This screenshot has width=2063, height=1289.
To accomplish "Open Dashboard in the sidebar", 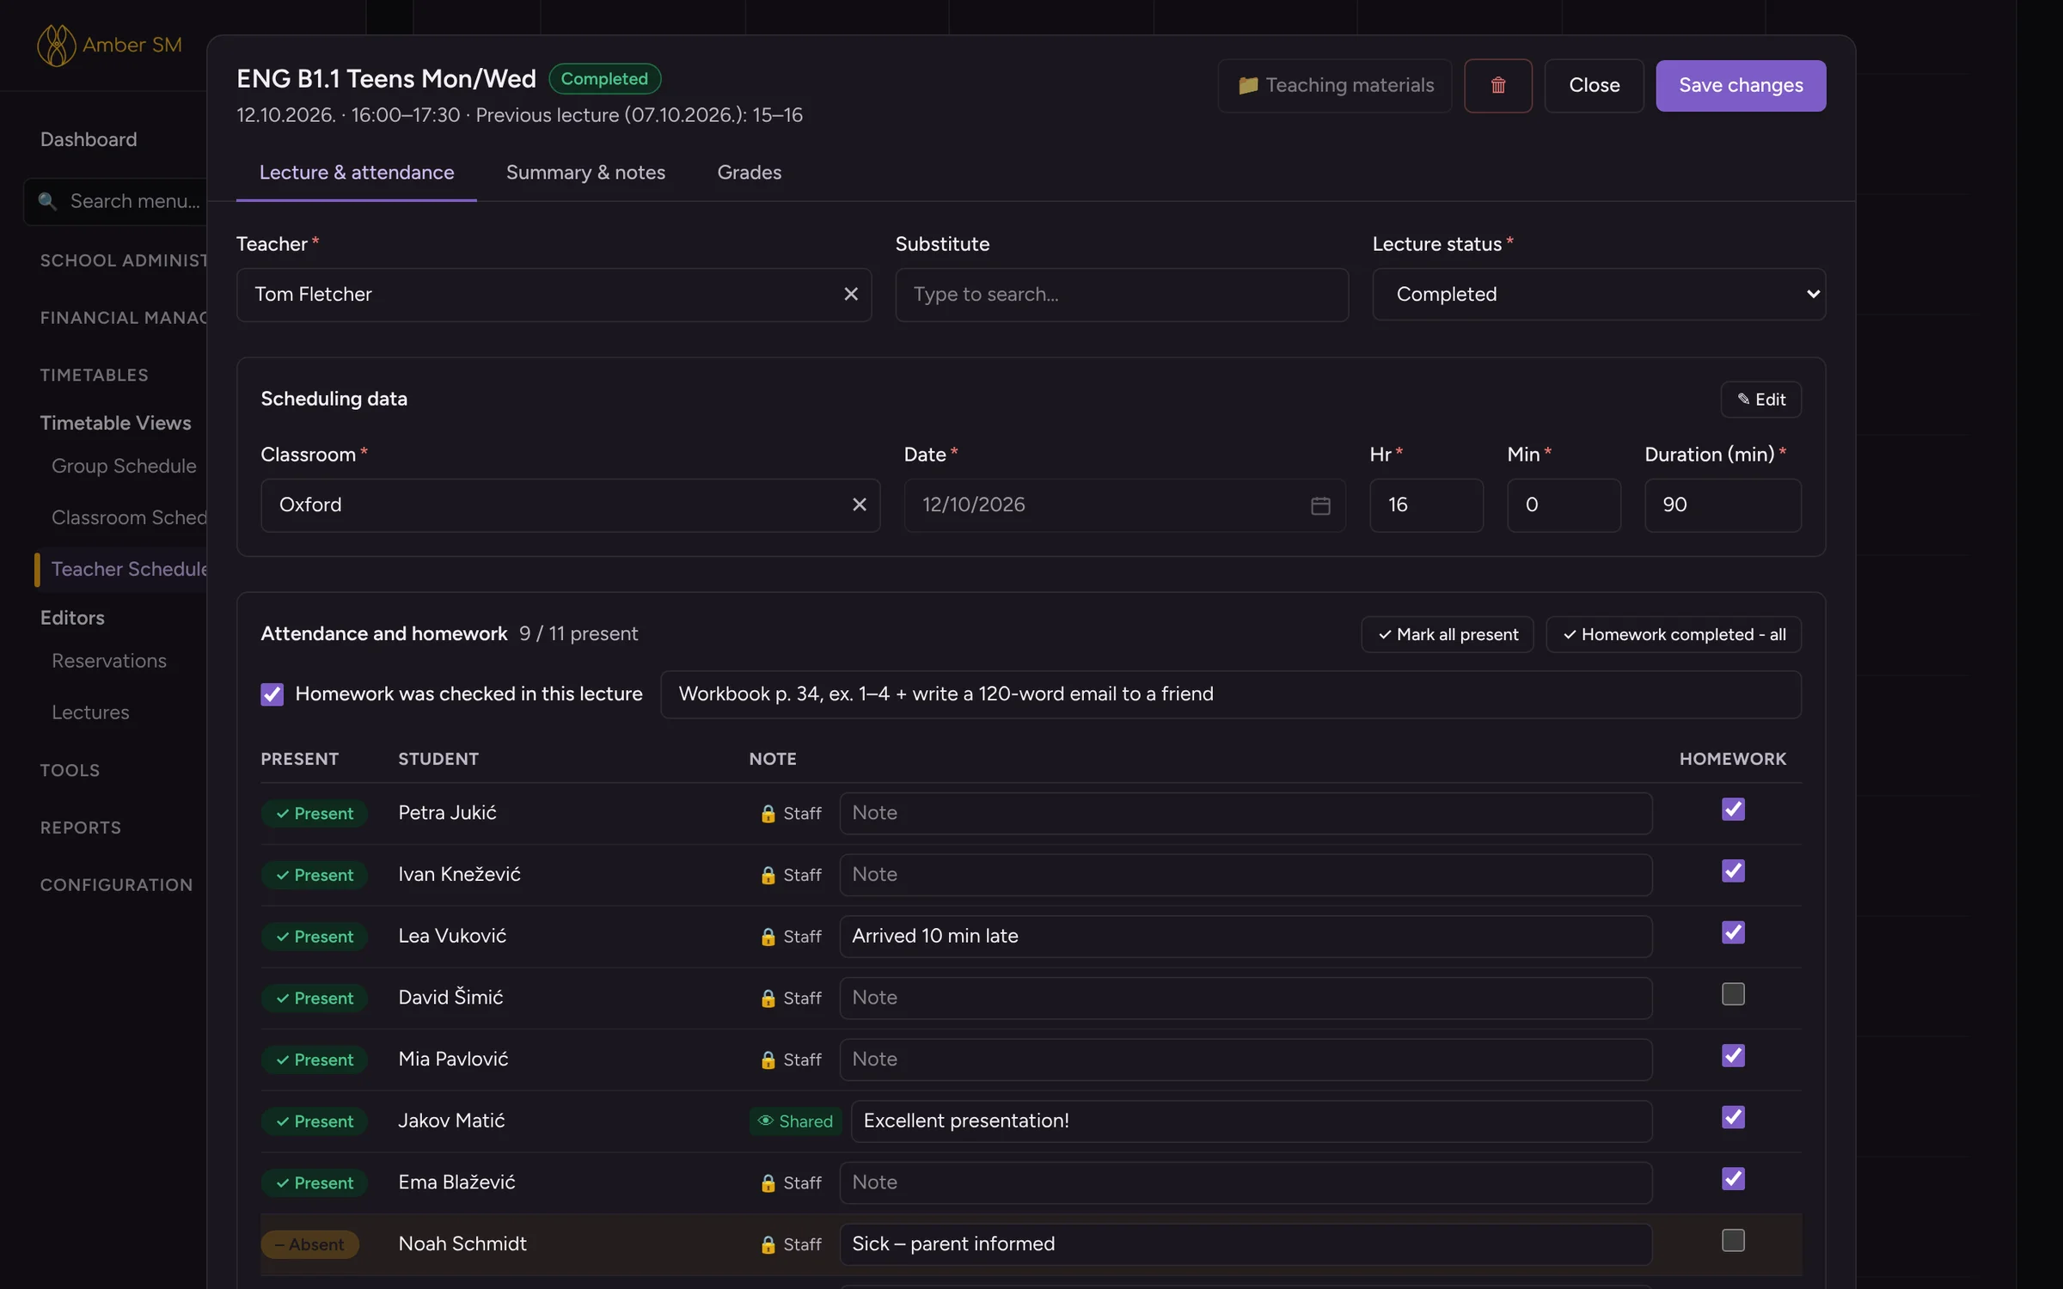I will (x=89, y=139).
